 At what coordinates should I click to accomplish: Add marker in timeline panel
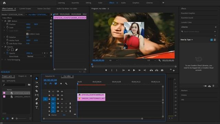pyautogui.click(x=61, y=84)
